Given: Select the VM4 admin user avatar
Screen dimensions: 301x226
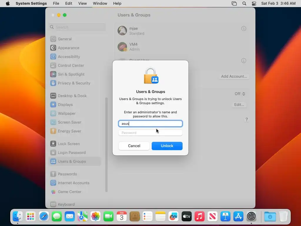Looking at the screenshot, I should (122, 47).
